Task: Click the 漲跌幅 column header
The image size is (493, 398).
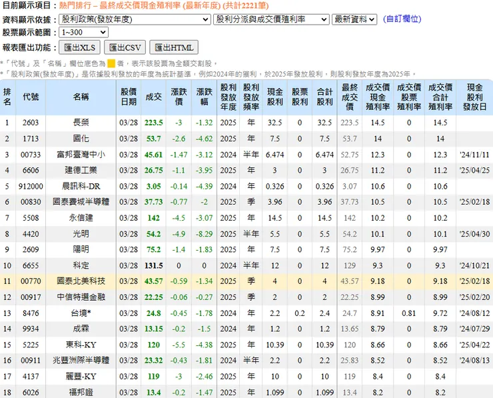Action: pyautogui.click(x=205, y=97)
